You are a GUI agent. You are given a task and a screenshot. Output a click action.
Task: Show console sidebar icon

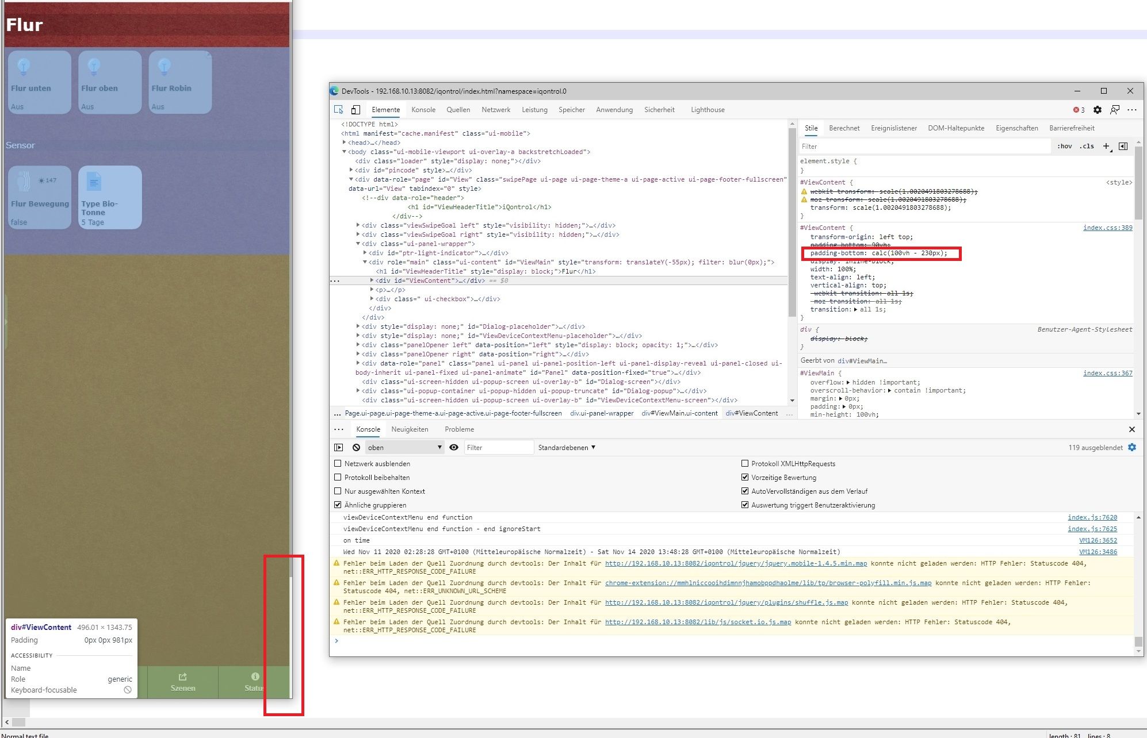coord(339,447)
